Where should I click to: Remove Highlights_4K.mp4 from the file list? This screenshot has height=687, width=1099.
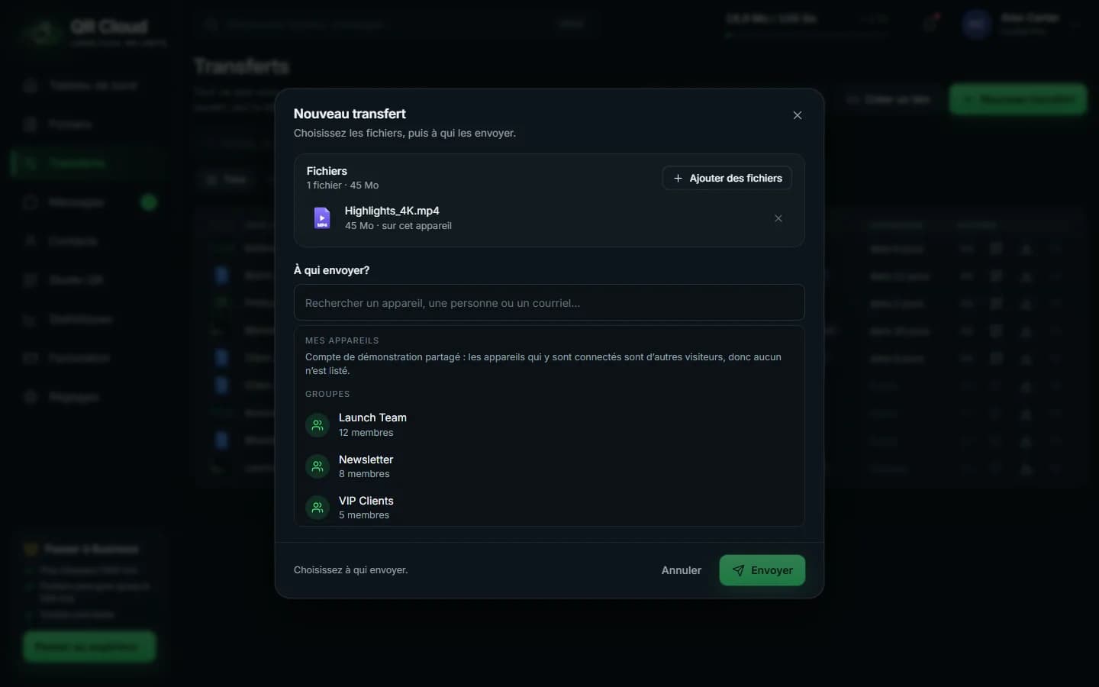coord(778,218)
